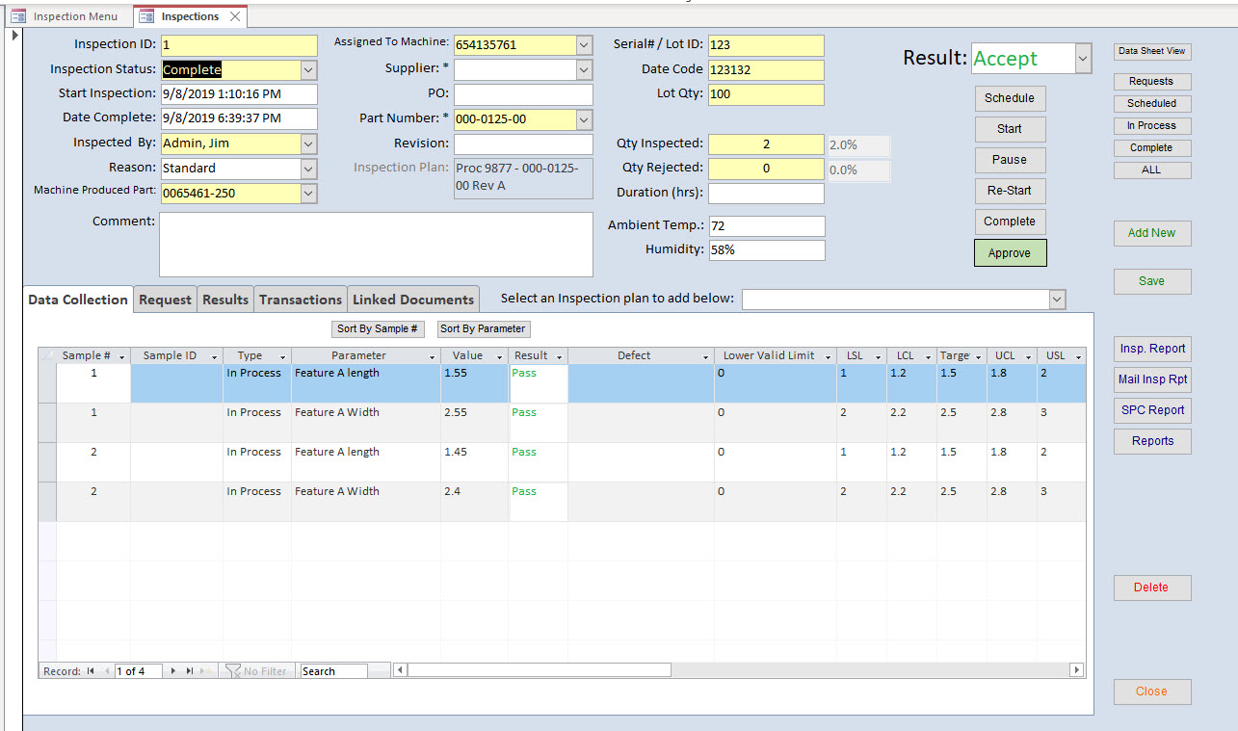Click the Sort By Parameter button

click(483, 328)
